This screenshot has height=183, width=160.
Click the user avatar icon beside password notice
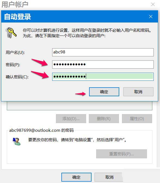[x=17, y=141]
